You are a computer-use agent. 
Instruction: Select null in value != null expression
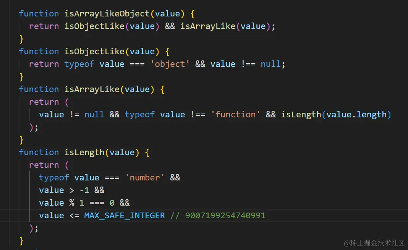pos(94,115)
